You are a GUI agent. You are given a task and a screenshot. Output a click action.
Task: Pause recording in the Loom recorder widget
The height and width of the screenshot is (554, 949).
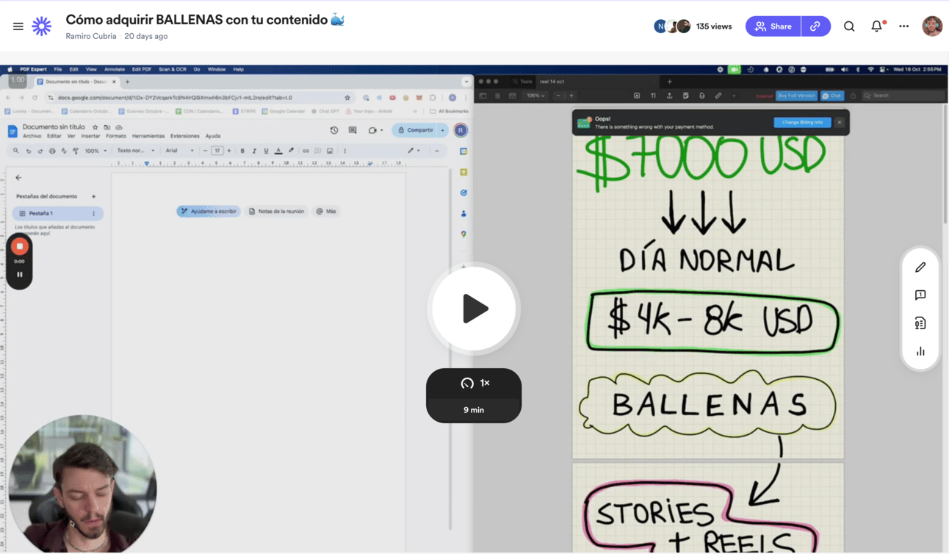[20, 275]
